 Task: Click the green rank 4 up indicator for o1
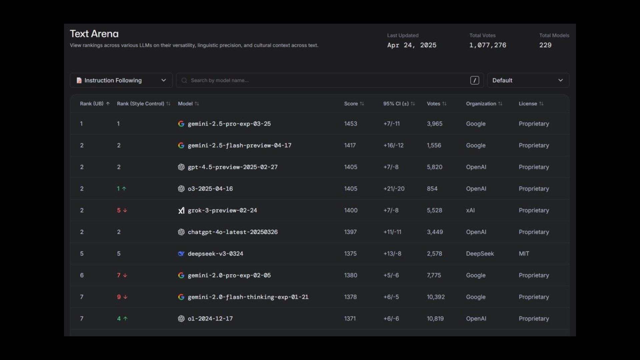click(122, 319)
